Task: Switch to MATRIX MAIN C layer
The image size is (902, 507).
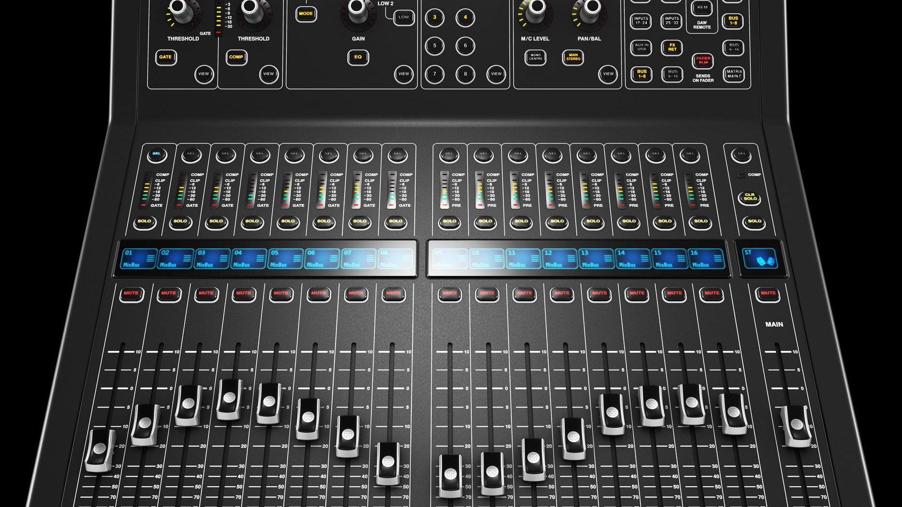Action: [x=734, y=74]
